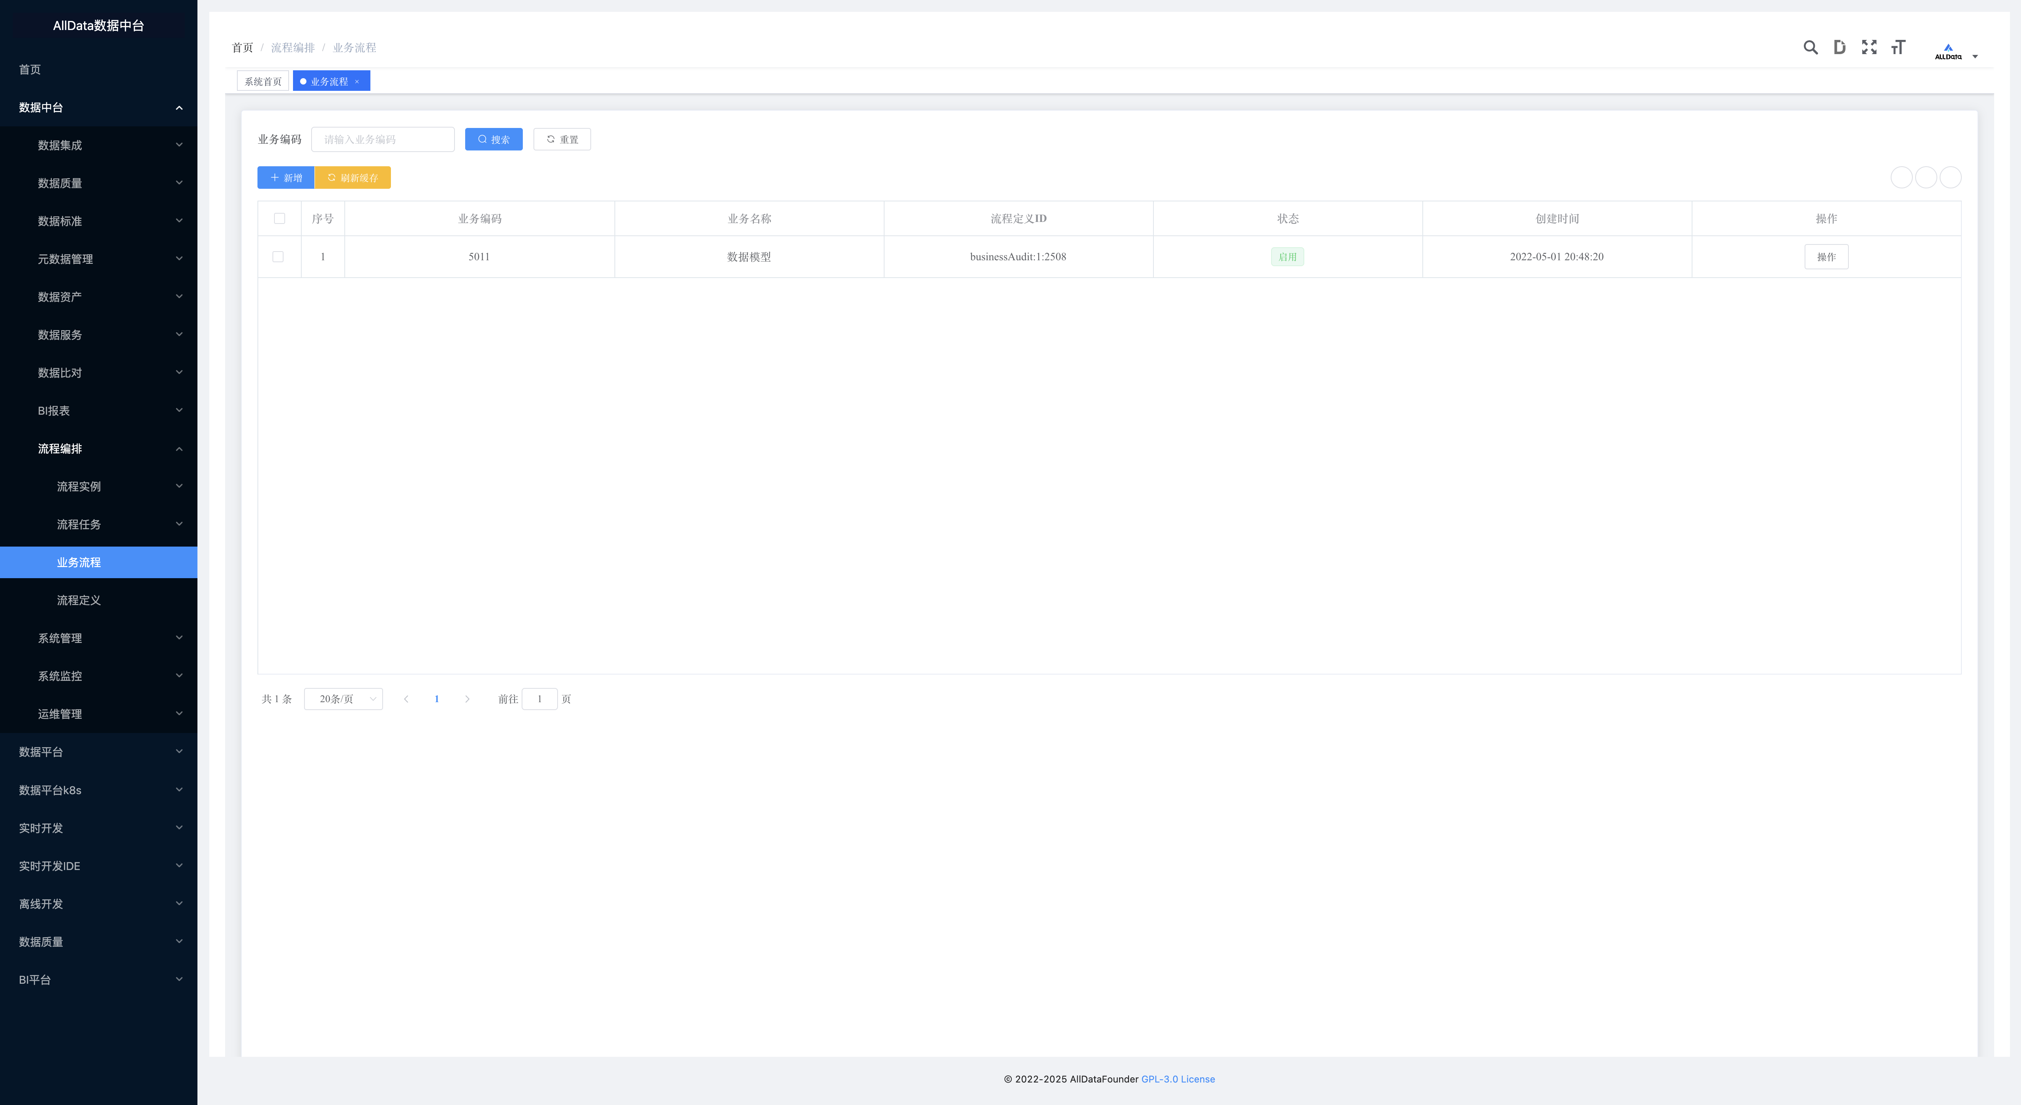Go to next page arrow in pagination

point(467,699)
